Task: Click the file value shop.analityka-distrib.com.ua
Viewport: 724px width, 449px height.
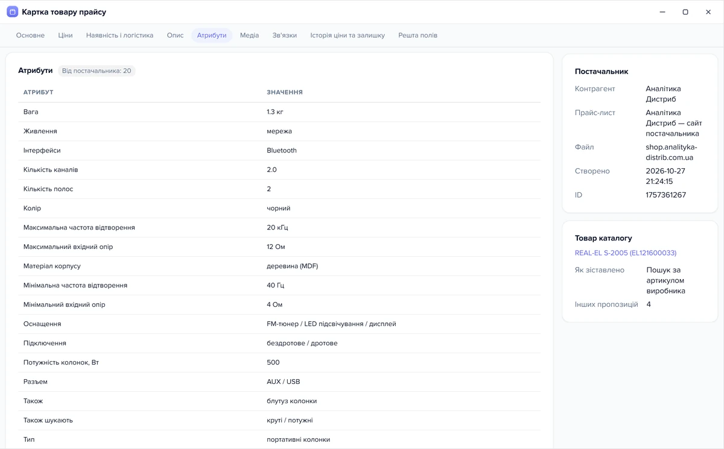Action: pos(672,152)
